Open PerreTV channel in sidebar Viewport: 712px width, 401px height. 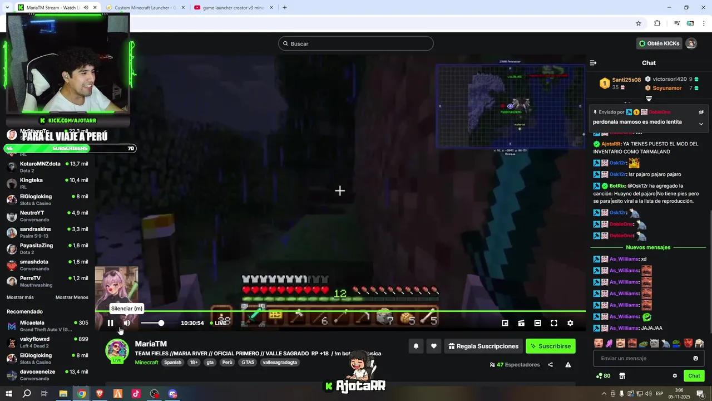pyautogui.click(x=47, y=281)
